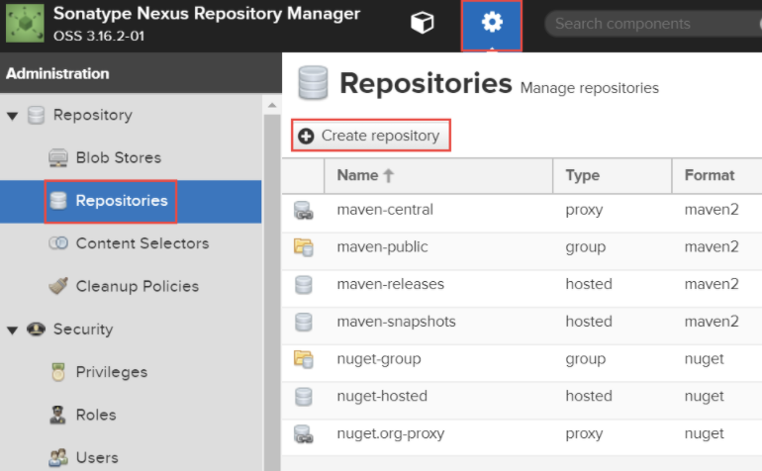This screenshot has width=762, height=471.
Task: Open the nuget-group repository
Action: click(x=379, y=359)
